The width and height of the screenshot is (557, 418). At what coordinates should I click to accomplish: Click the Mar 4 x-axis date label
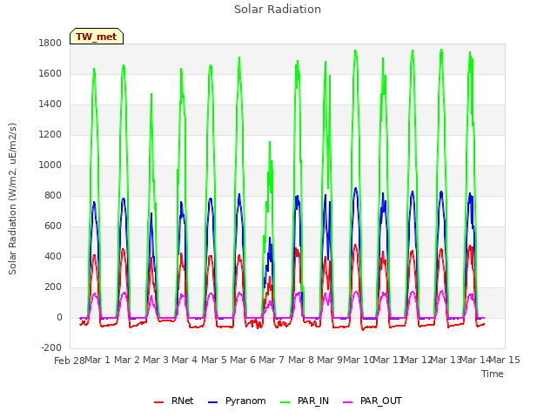tap(185, 360)
